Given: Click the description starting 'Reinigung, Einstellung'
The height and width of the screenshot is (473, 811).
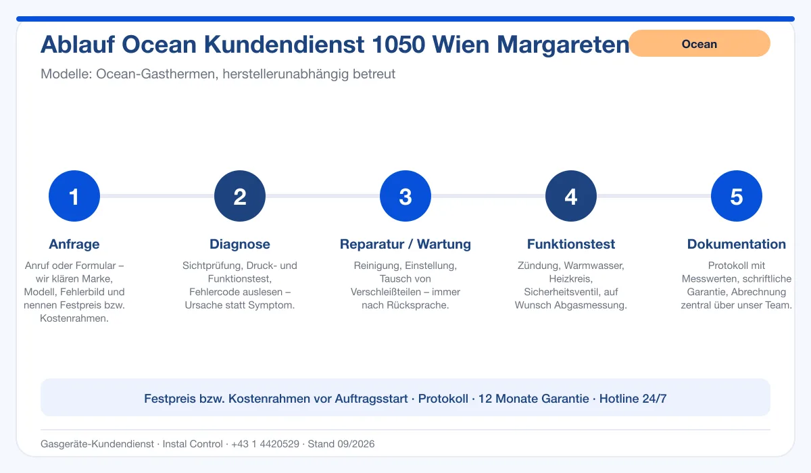Looking at the screenshot, I should tap(405, 285).
